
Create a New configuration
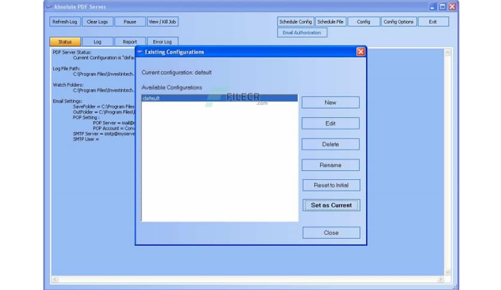point(330,102)
